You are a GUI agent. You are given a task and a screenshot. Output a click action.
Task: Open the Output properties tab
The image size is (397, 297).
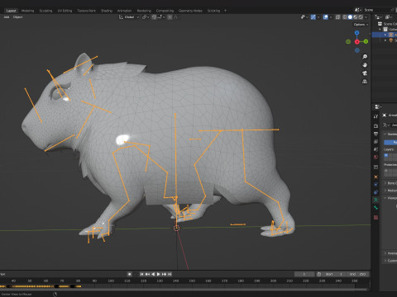[375, 134]
